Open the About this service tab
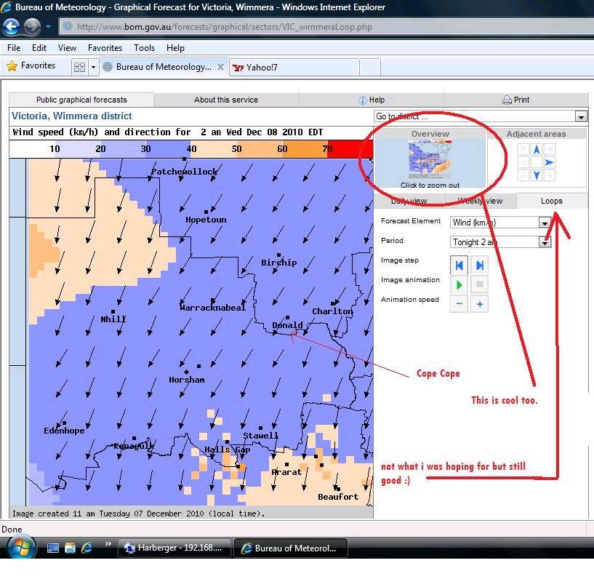This screenshot has width=594, height=579. pos(225,100)
